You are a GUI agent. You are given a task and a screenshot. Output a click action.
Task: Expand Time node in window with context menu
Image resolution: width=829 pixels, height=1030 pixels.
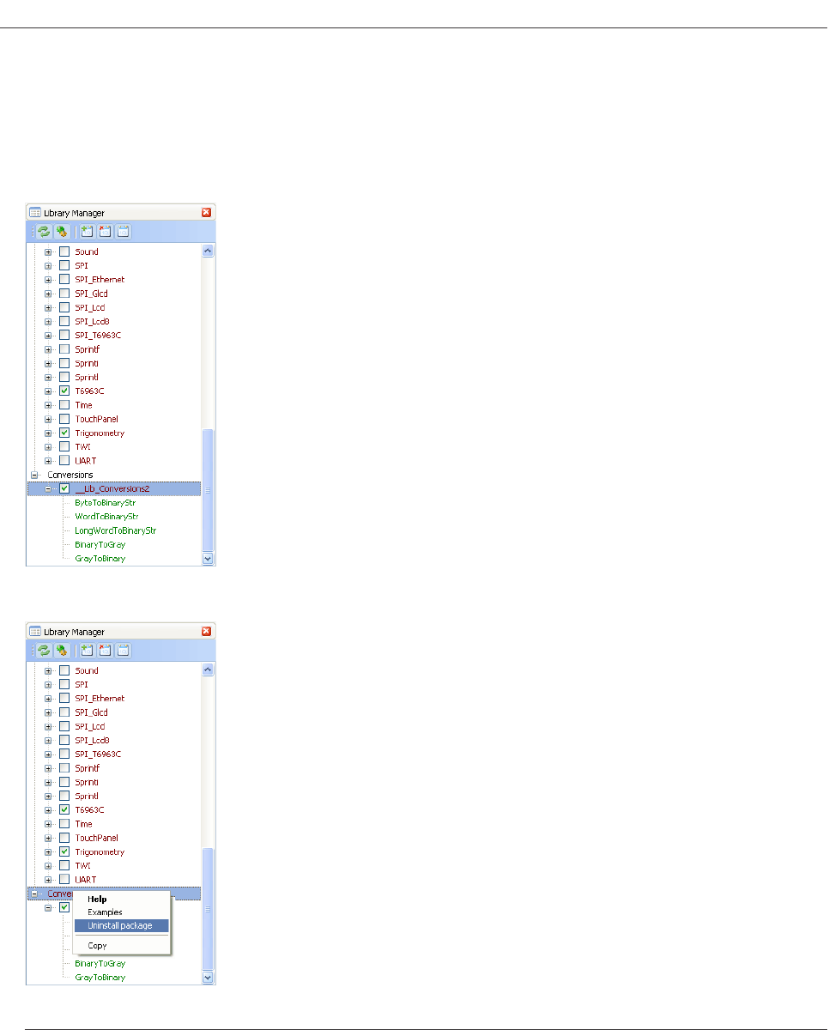tap(49, 824)
